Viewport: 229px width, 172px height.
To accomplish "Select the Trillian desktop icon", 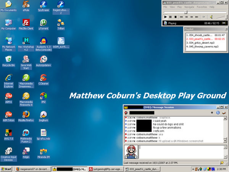I will 61,24.
